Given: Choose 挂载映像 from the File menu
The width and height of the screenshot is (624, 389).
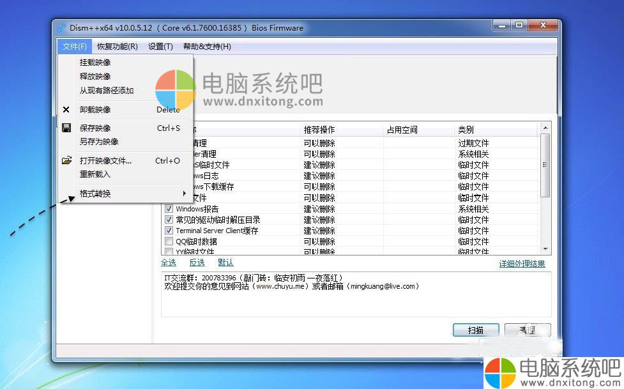Looking at the screenshot, I should coord(95,63).
